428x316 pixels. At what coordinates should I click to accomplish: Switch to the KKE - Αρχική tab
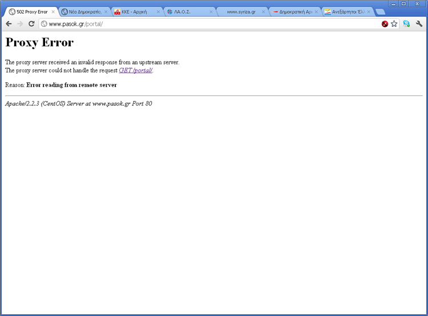click(x=137, y=12)
